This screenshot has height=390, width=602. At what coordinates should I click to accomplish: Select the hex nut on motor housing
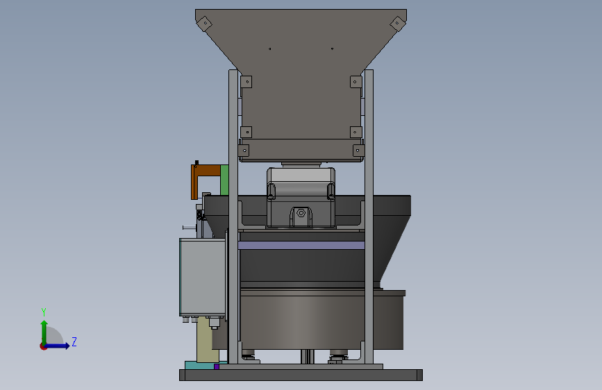[301, 213]
